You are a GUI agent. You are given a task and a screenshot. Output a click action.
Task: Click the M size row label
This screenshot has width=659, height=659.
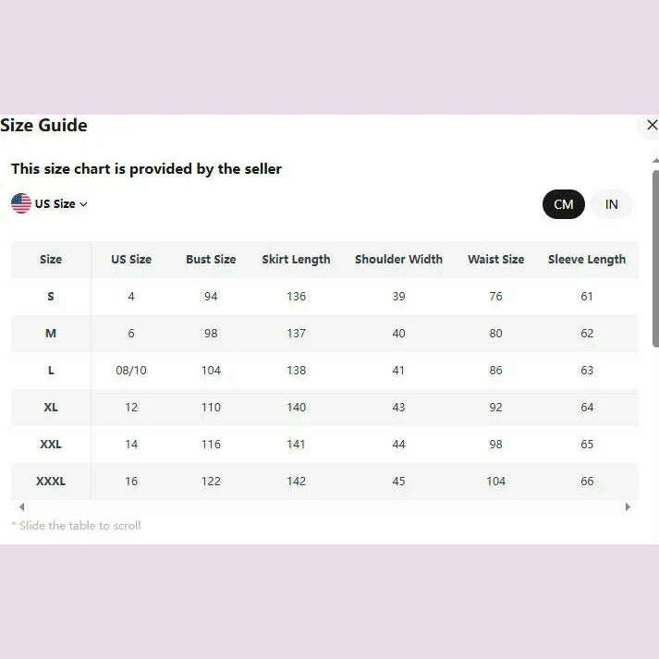[51, 334]
